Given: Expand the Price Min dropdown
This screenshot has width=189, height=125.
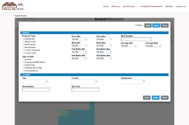Looking at the screenshot, I should [x=79, y=39].
